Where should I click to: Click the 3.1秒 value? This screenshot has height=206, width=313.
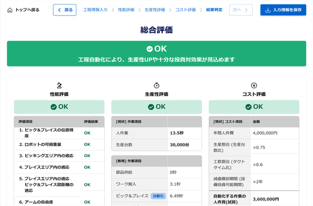click(175, 184)
